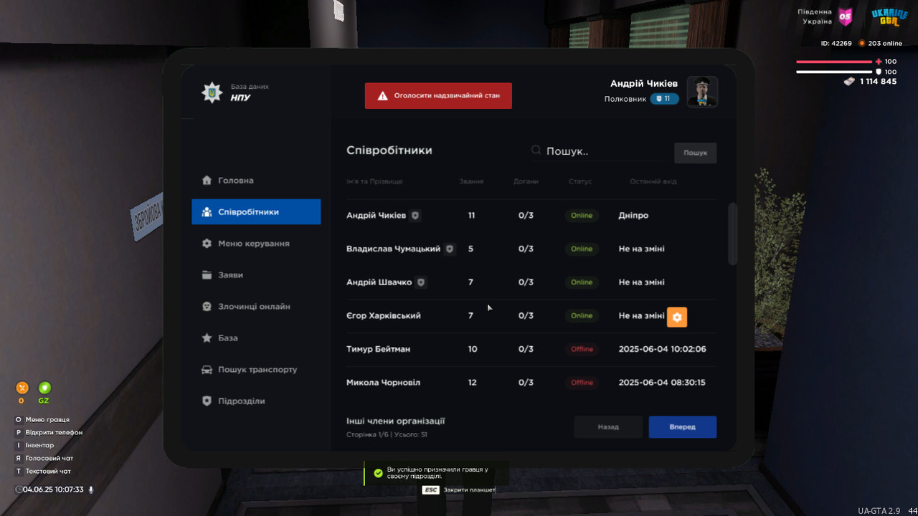
Task: Click the star icon beside База
Action: [207, 338]
